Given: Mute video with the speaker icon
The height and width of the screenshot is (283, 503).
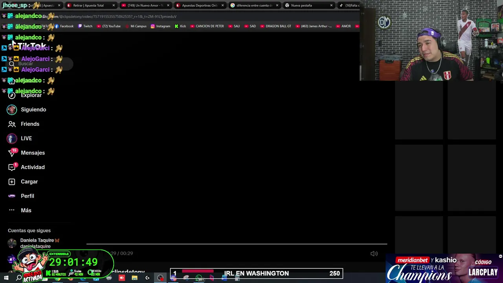Looking at the screenshot, I should [x=374, y=254].
